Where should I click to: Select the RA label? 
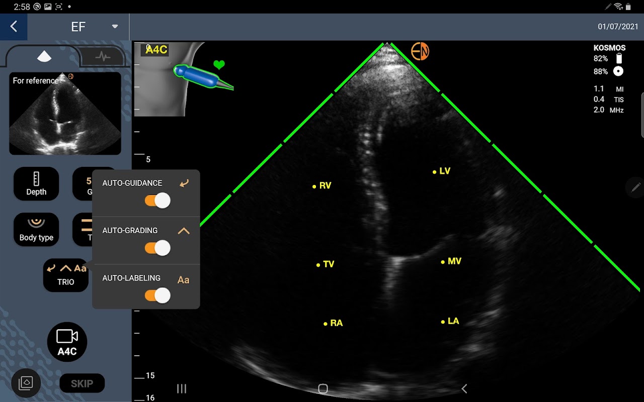[333, 323]
